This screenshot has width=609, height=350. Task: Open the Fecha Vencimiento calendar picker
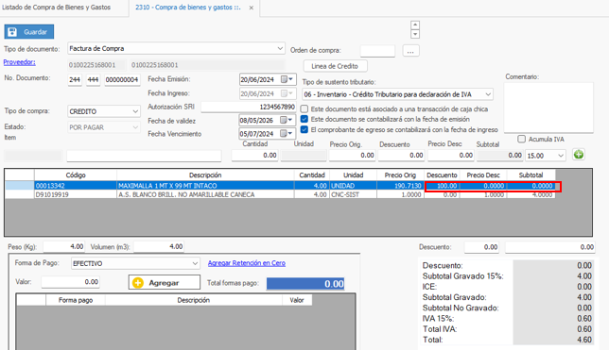[287, 134]
